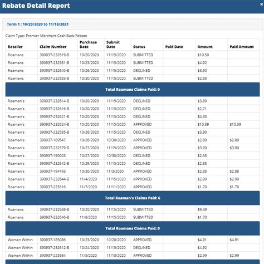Select claim number 390937-232621-B
Screen dimensions: 264x264
[55, 116]
